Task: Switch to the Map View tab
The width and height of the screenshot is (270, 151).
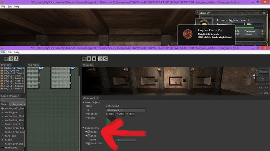Action: [33, 65]
